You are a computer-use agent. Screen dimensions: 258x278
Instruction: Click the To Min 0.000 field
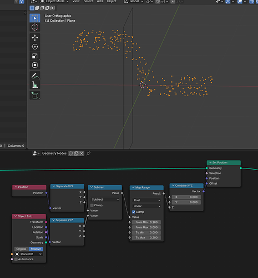(x=146, y=232)
